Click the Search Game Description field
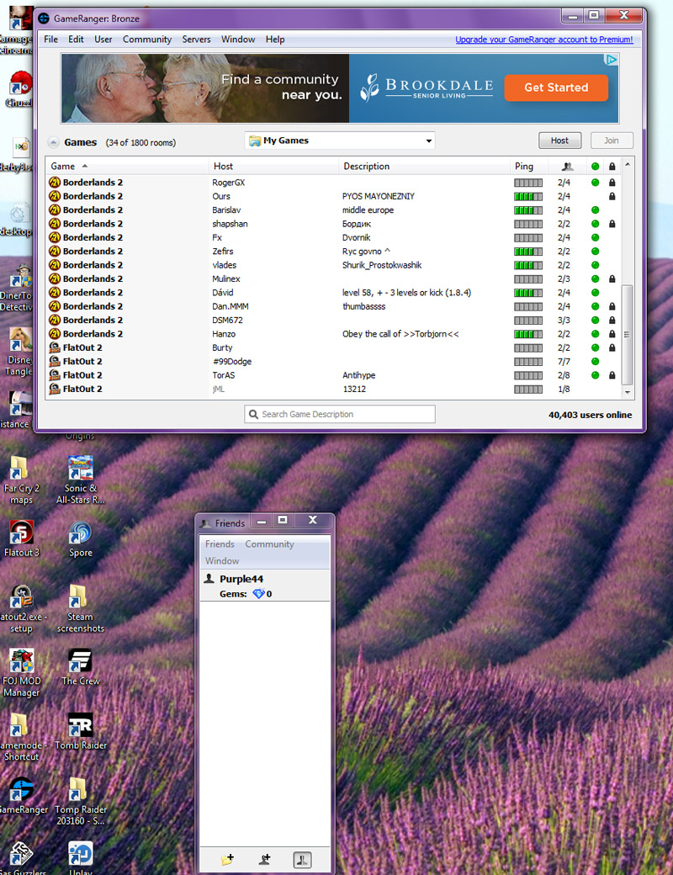This screenshot has height=875, width=673. pyautogui.click(x=340, y=414)
